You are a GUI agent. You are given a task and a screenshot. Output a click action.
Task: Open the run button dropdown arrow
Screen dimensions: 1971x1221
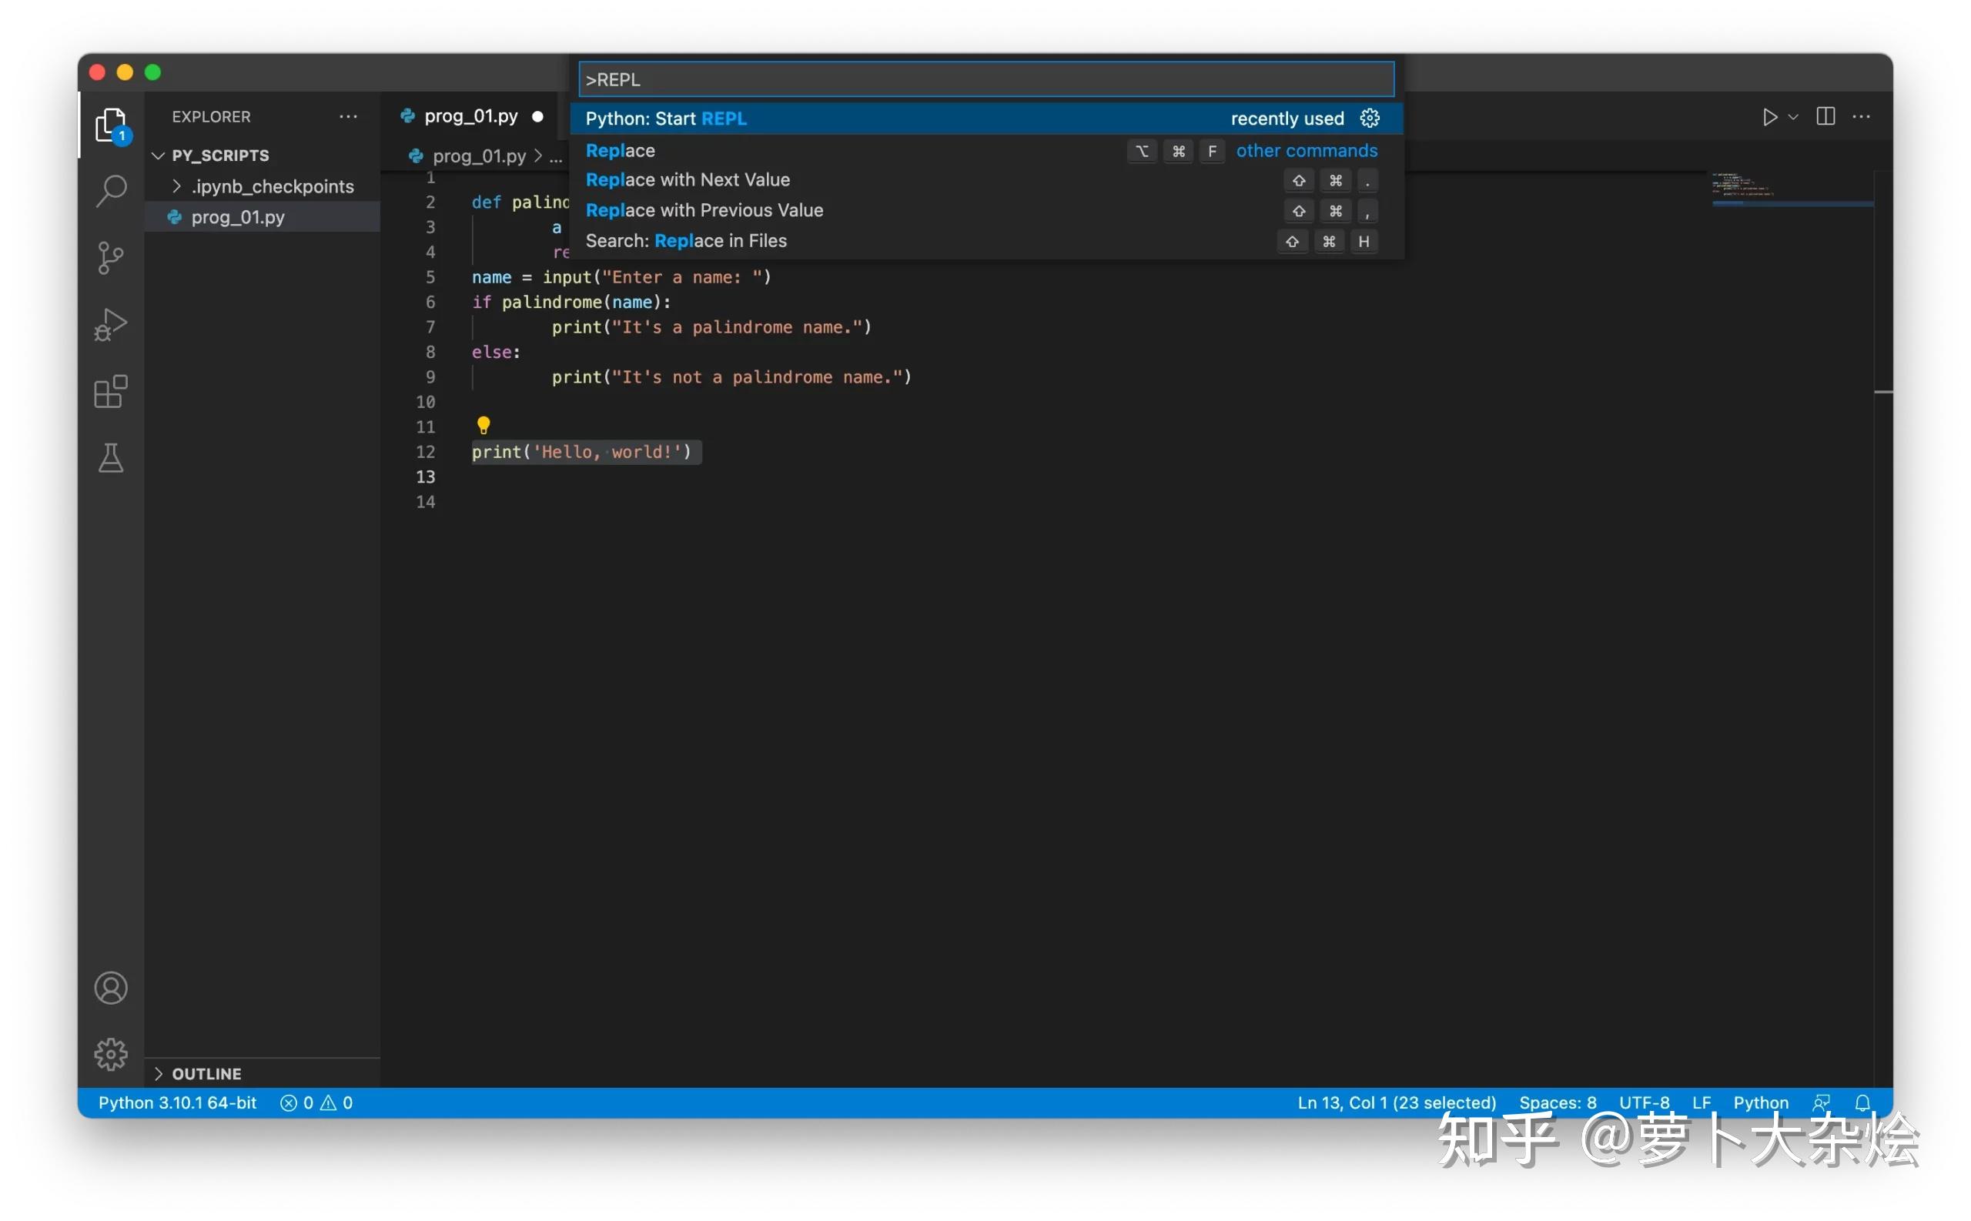pyautogui.click(x=1792, y=117)
